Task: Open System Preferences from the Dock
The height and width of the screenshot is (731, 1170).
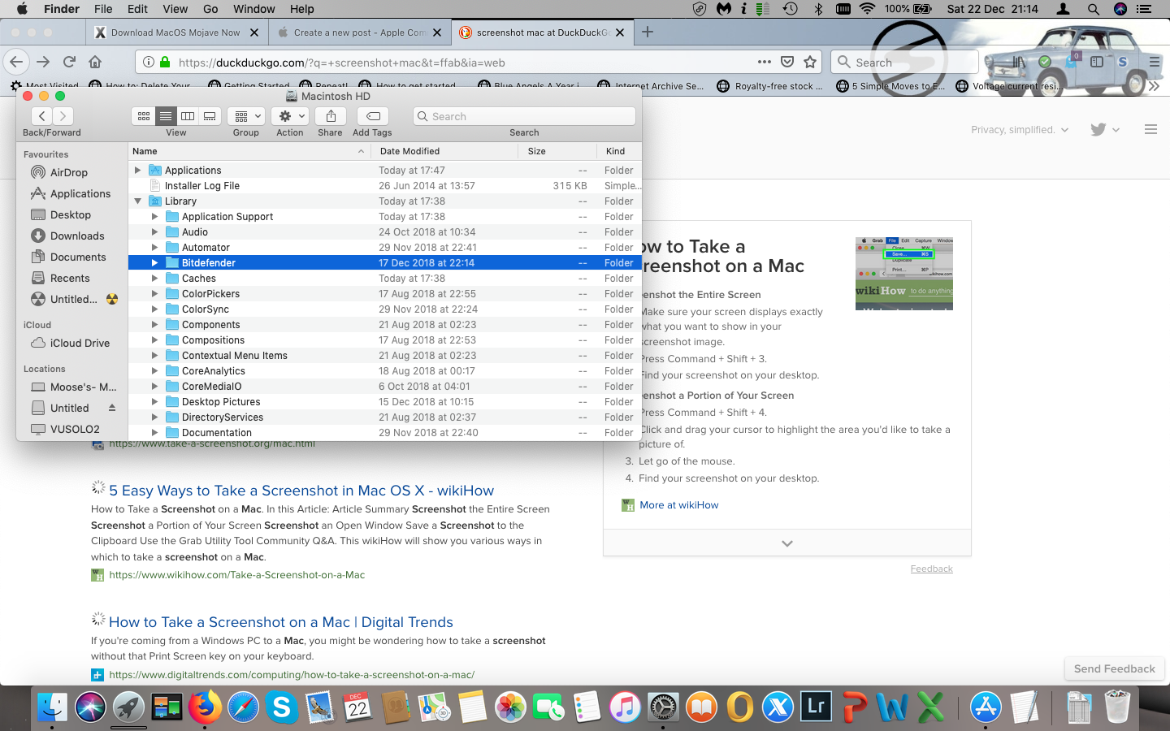Action: pyautogui.click(x=663, y=707)
